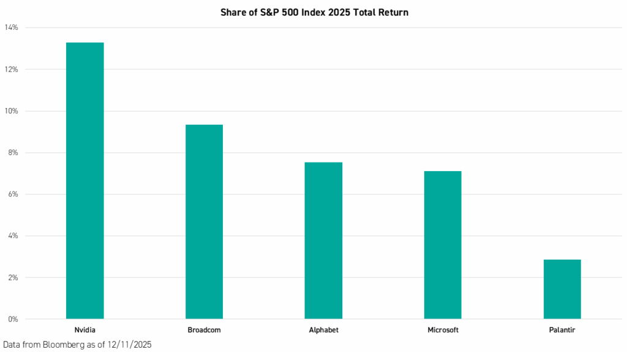The height and width of the screenshot is (352, 627).
Task: Select the short Palantir bar
Action: [x=562, y=289]
